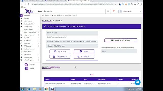Screen dimensions: 163x91
Task: Go to Home breadcrumb
Action: pyautogui.click(x=47, y=15)
